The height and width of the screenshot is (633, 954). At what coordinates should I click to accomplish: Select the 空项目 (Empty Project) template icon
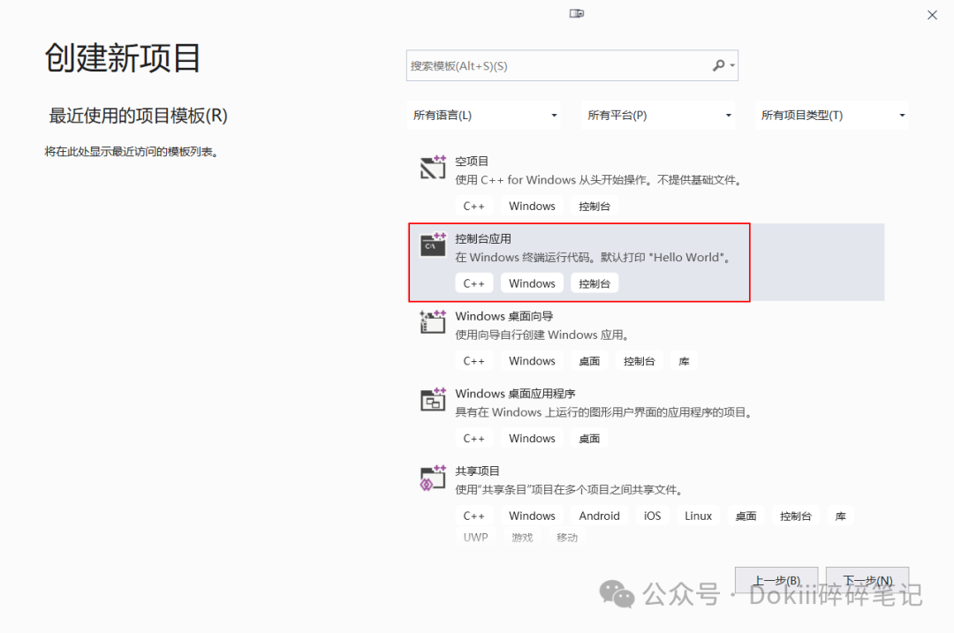(x=431, y=169)
